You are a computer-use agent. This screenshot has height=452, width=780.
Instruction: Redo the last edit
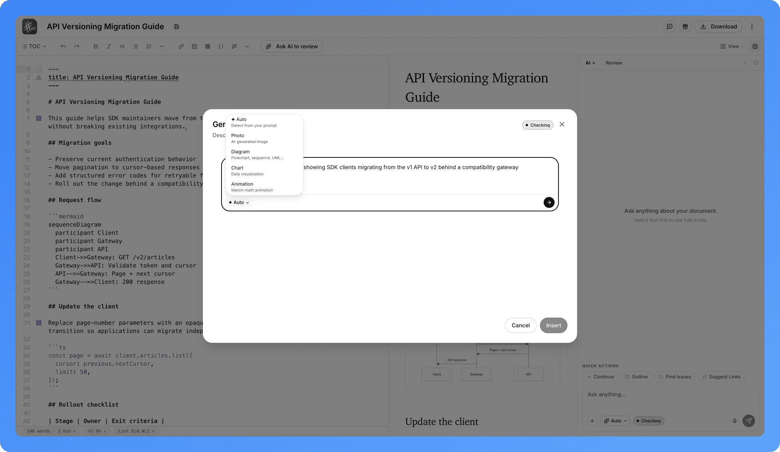[77, 46]
